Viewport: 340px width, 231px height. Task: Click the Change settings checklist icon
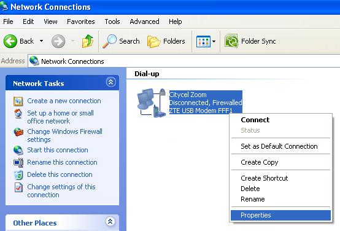(x=18, y=187)
